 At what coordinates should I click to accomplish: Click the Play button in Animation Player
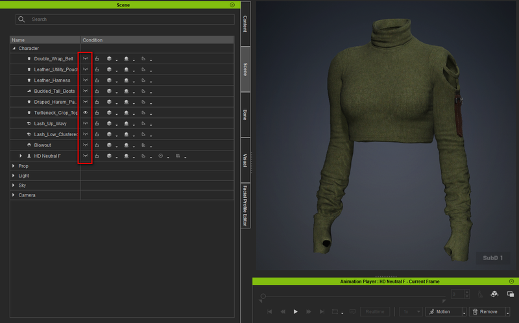coord(296,312)
